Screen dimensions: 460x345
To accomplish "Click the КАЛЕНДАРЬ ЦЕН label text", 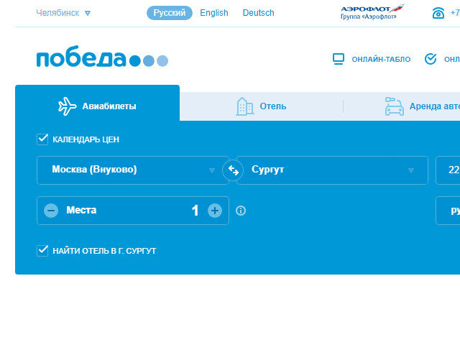I will (x=86, y=139).
